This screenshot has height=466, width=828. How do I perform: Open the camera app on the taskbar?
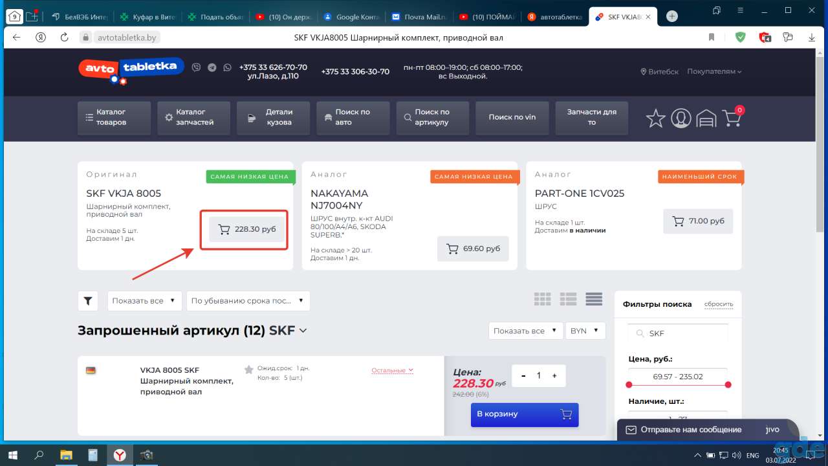pyautogui.click(x=147, y=455)
